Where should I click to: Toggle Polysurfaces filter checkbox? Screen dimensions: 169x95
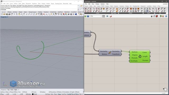(49, 92)
